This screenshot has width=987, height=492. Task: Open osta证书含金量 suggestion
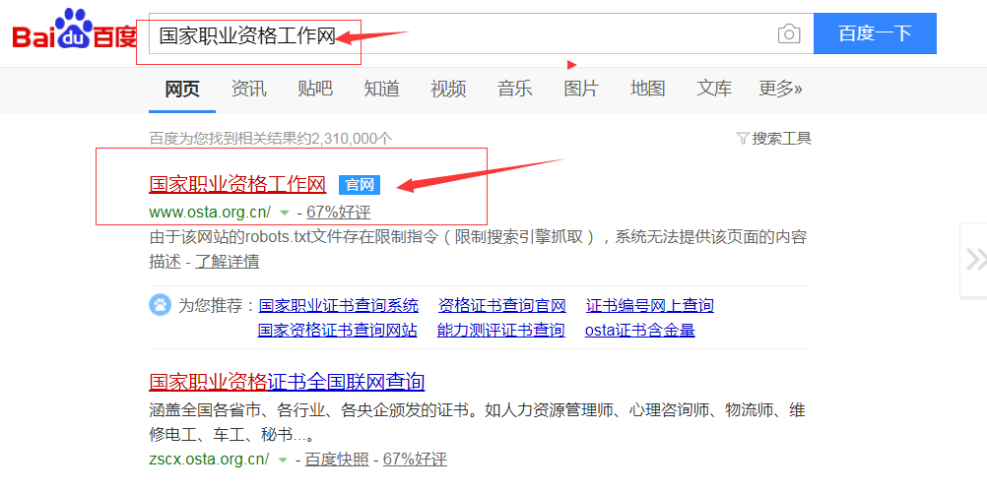click(x=639, y=330)
